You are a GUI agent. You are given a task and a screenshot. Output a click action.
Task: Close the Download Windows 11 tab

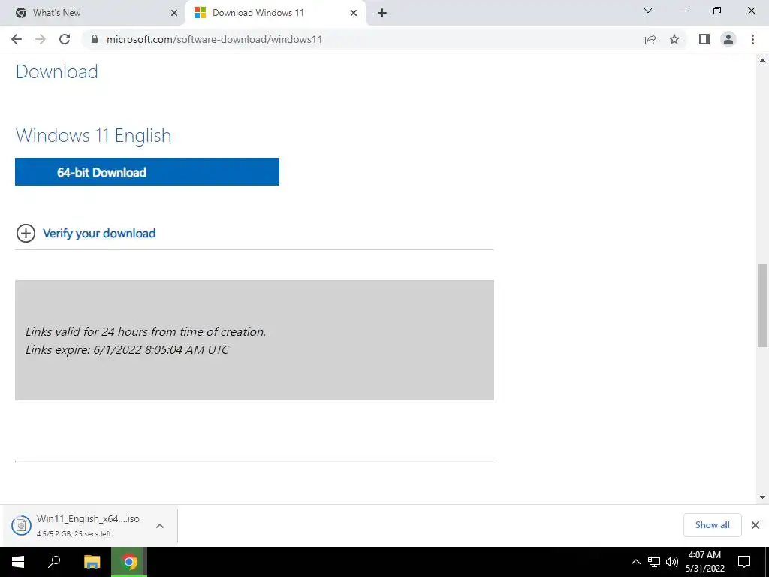(354, 13)
